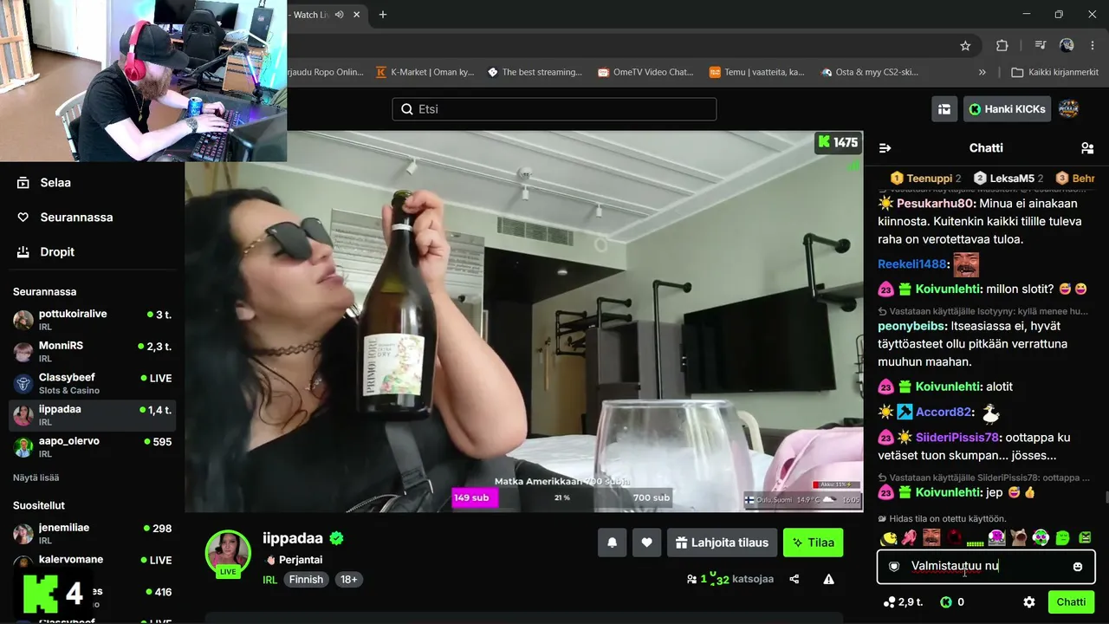The image size is (1109, 624).
Task: Open channel points 2,9 t. indicator
Action: coord(903,602)
